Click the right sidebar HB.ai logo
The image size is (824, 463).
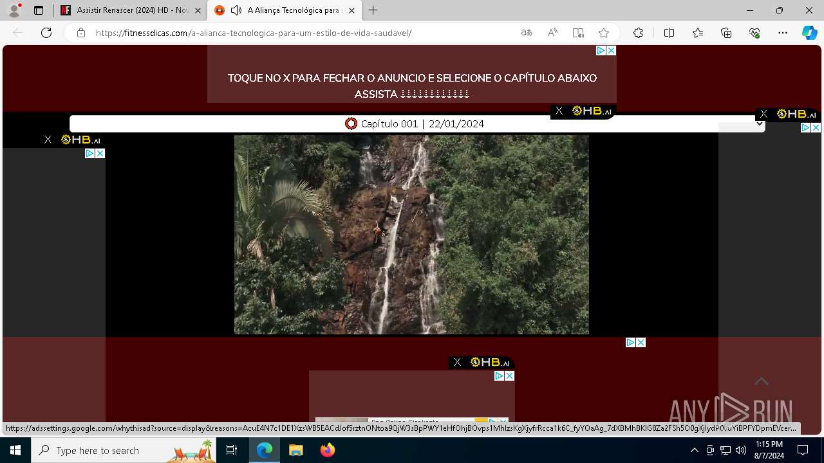click(x=796, y=114)
